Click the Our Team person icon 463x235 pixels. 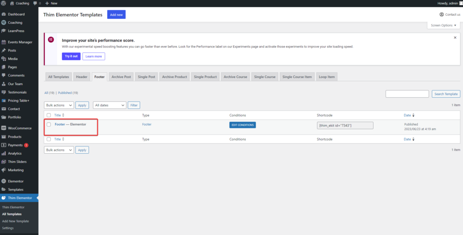[x=4, y=84]
